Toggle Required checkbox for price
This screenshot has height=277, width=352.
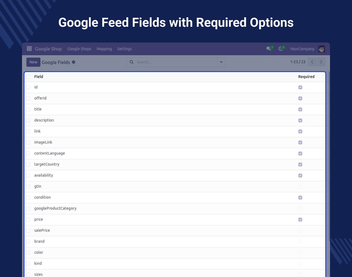(300, 220)
